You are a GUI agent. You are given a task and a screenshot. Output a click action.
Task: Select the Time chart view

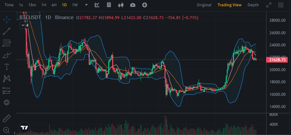pyautogui.click(x=9, y=5)
